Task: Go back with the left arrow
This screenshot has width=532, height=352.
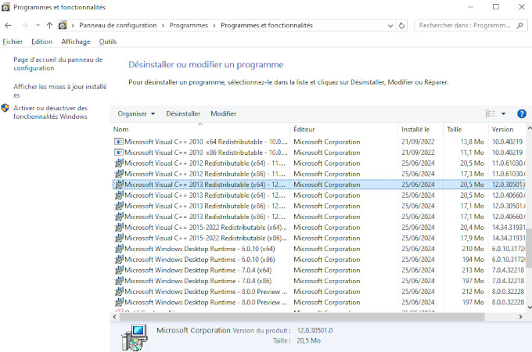Action: [8, 26]
